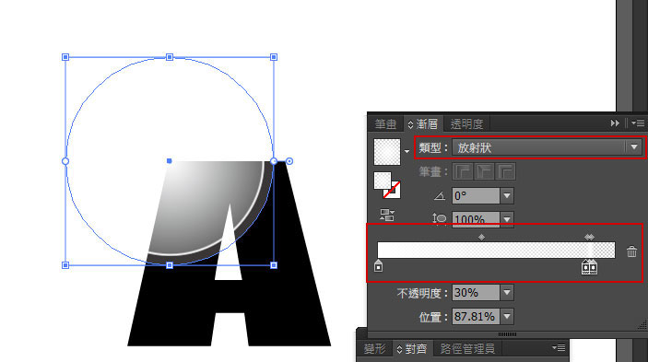Click the resize grip at gradient panel corner
Viewport: 648px width, 362px height.
tap(642, 324)
